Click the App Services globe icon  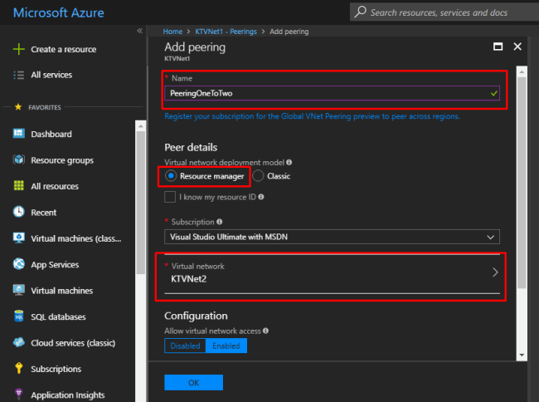19,265
